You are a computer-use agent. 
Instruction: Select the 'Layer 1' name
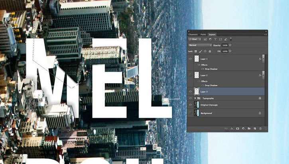[x=204, y=59]
